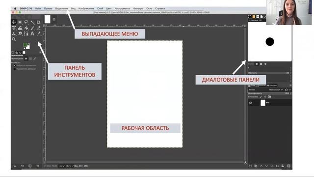Toggle lock position and size

(265, 97)
